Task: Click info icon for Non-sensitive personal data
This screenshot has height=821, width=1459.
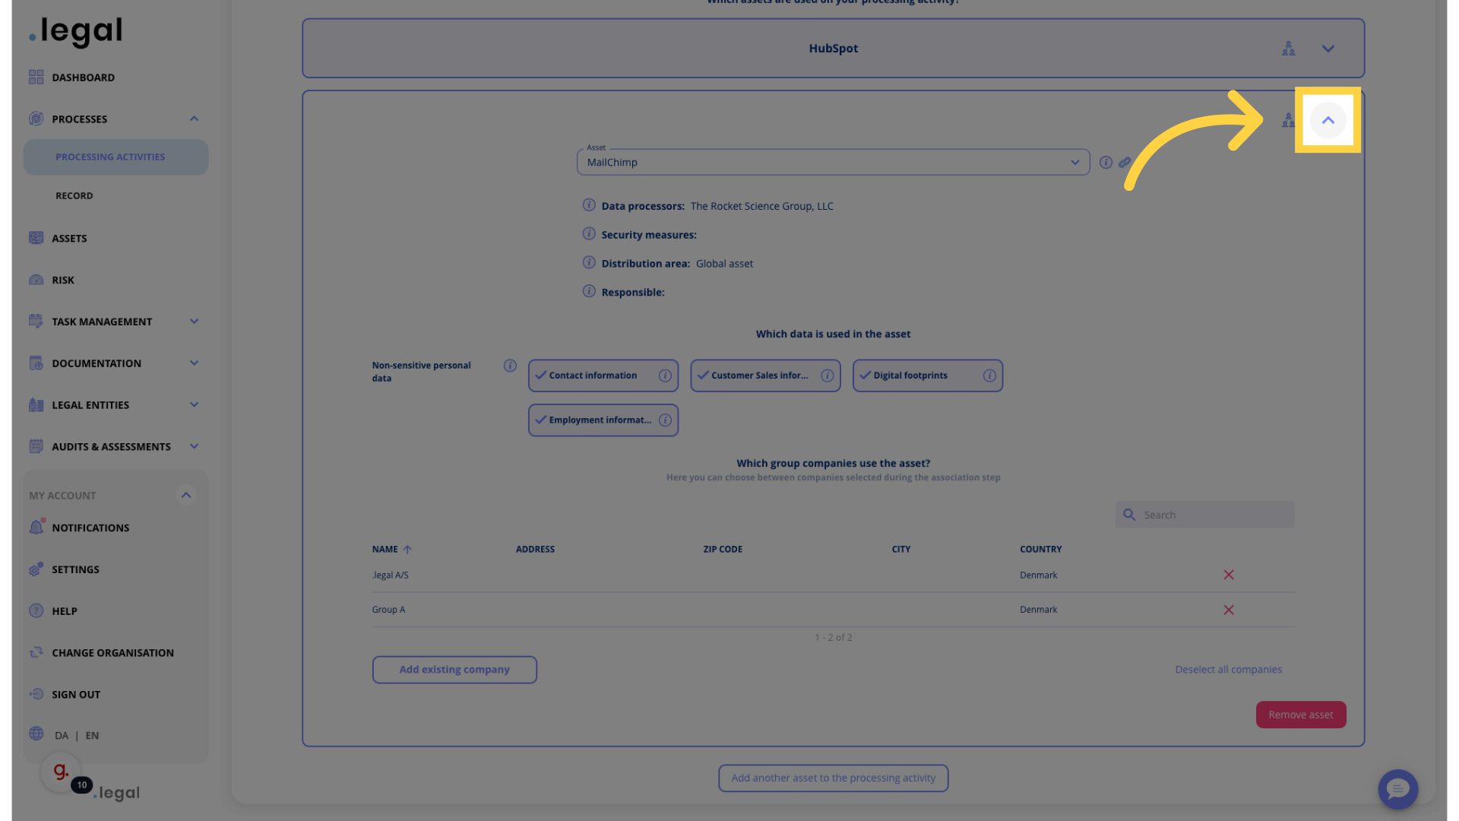Action: (x=510, y=366)
